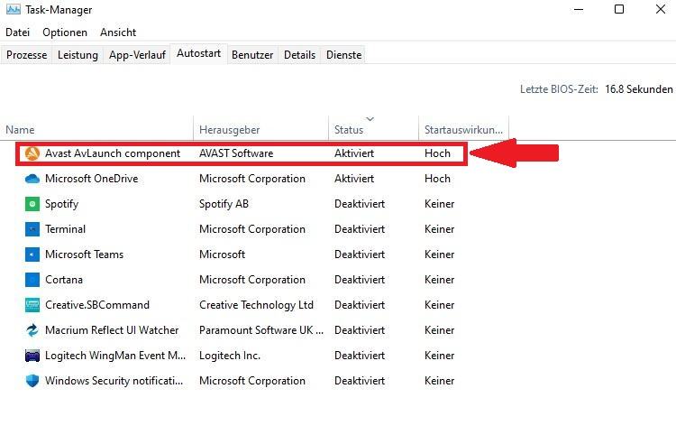Switch to the Dienste tab
Image resolution: width=676 pixels, height=435 pixels.
click(x=343, y=55)
